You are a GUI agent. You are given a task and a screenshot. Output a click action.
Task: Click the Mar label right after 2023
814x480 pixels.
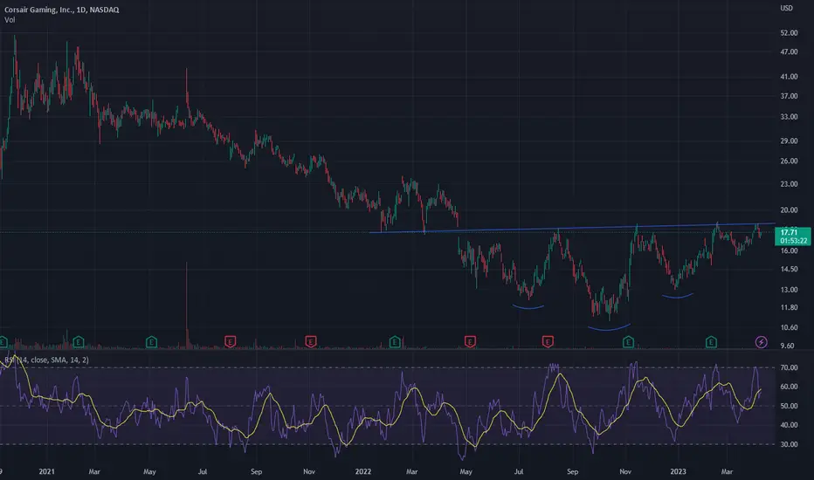click(727, 471)
